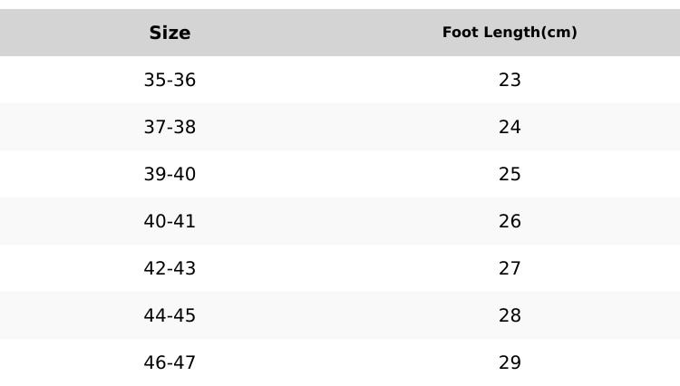
Task: Click foot length value 27
Action: [x=510, y=268]
